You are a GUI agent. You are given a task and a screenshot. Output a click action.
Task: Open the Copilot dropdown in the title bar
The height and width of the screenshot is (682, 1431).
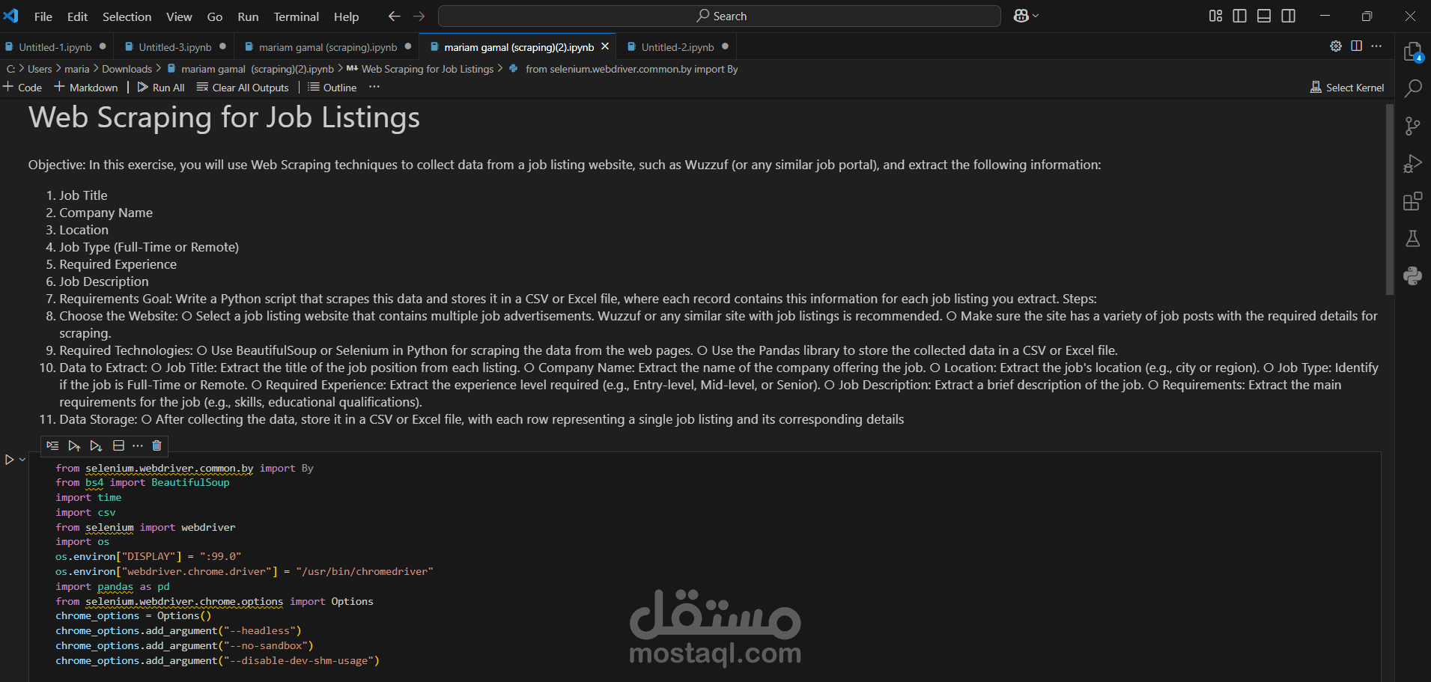pyautogui.click(x=1026, y=16)
